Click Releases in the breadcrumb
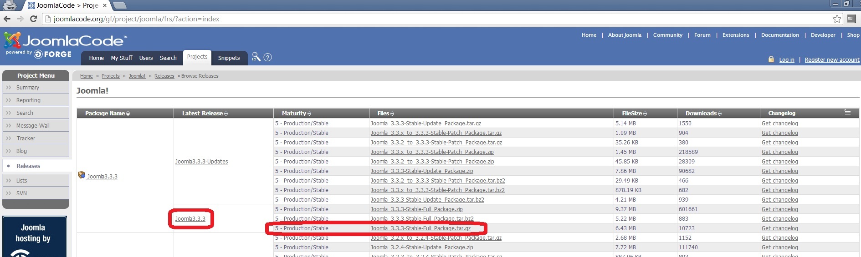The width and height of the screenshot is (861, 257). pos(164,76)
